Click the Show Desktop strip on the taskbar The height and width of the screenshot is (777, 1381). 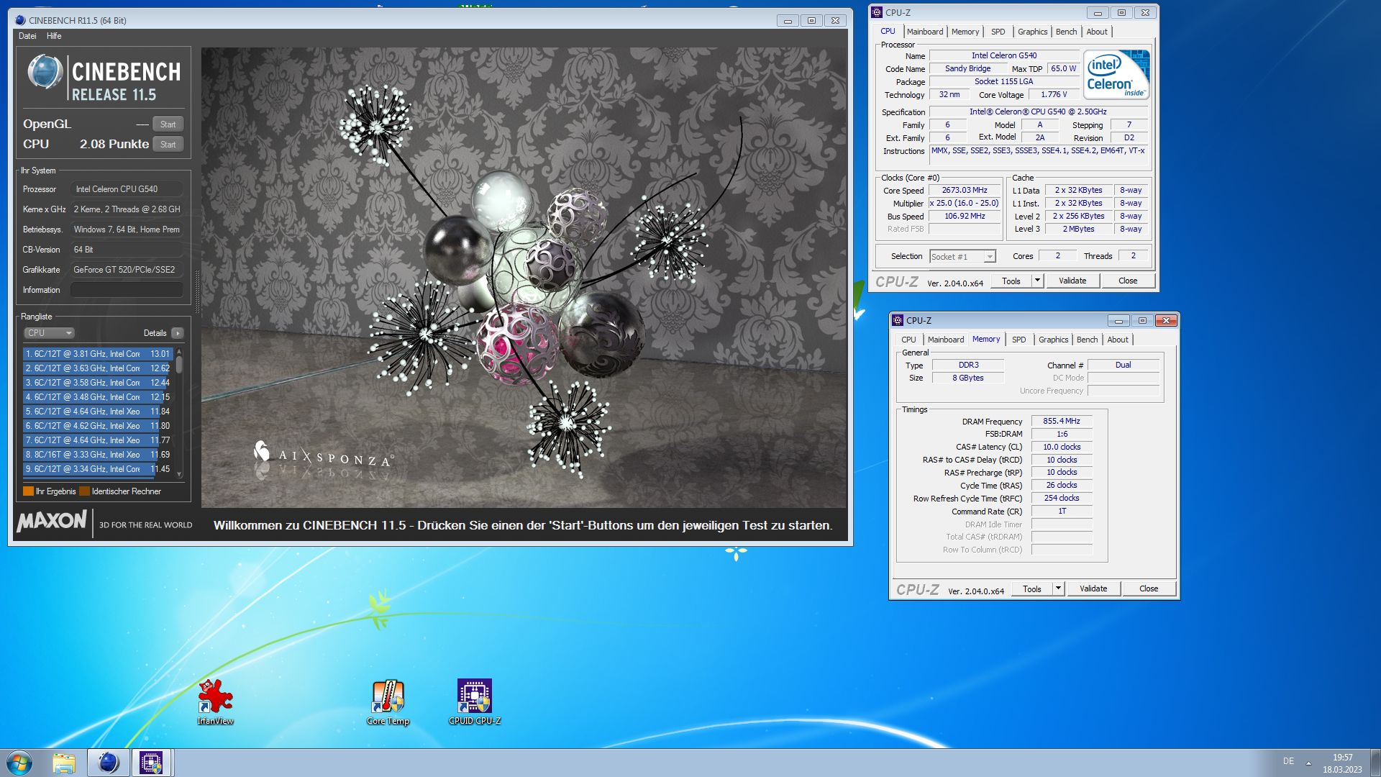coord(1375,763)
